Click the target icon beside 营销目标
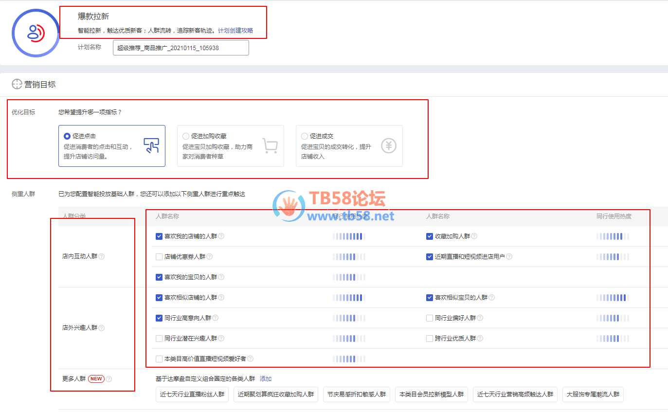The height and width of the screenshot is (412, 668). 17,84
